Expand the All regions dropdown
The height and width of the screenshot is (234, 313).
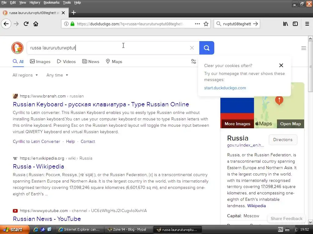coord(25,75)
